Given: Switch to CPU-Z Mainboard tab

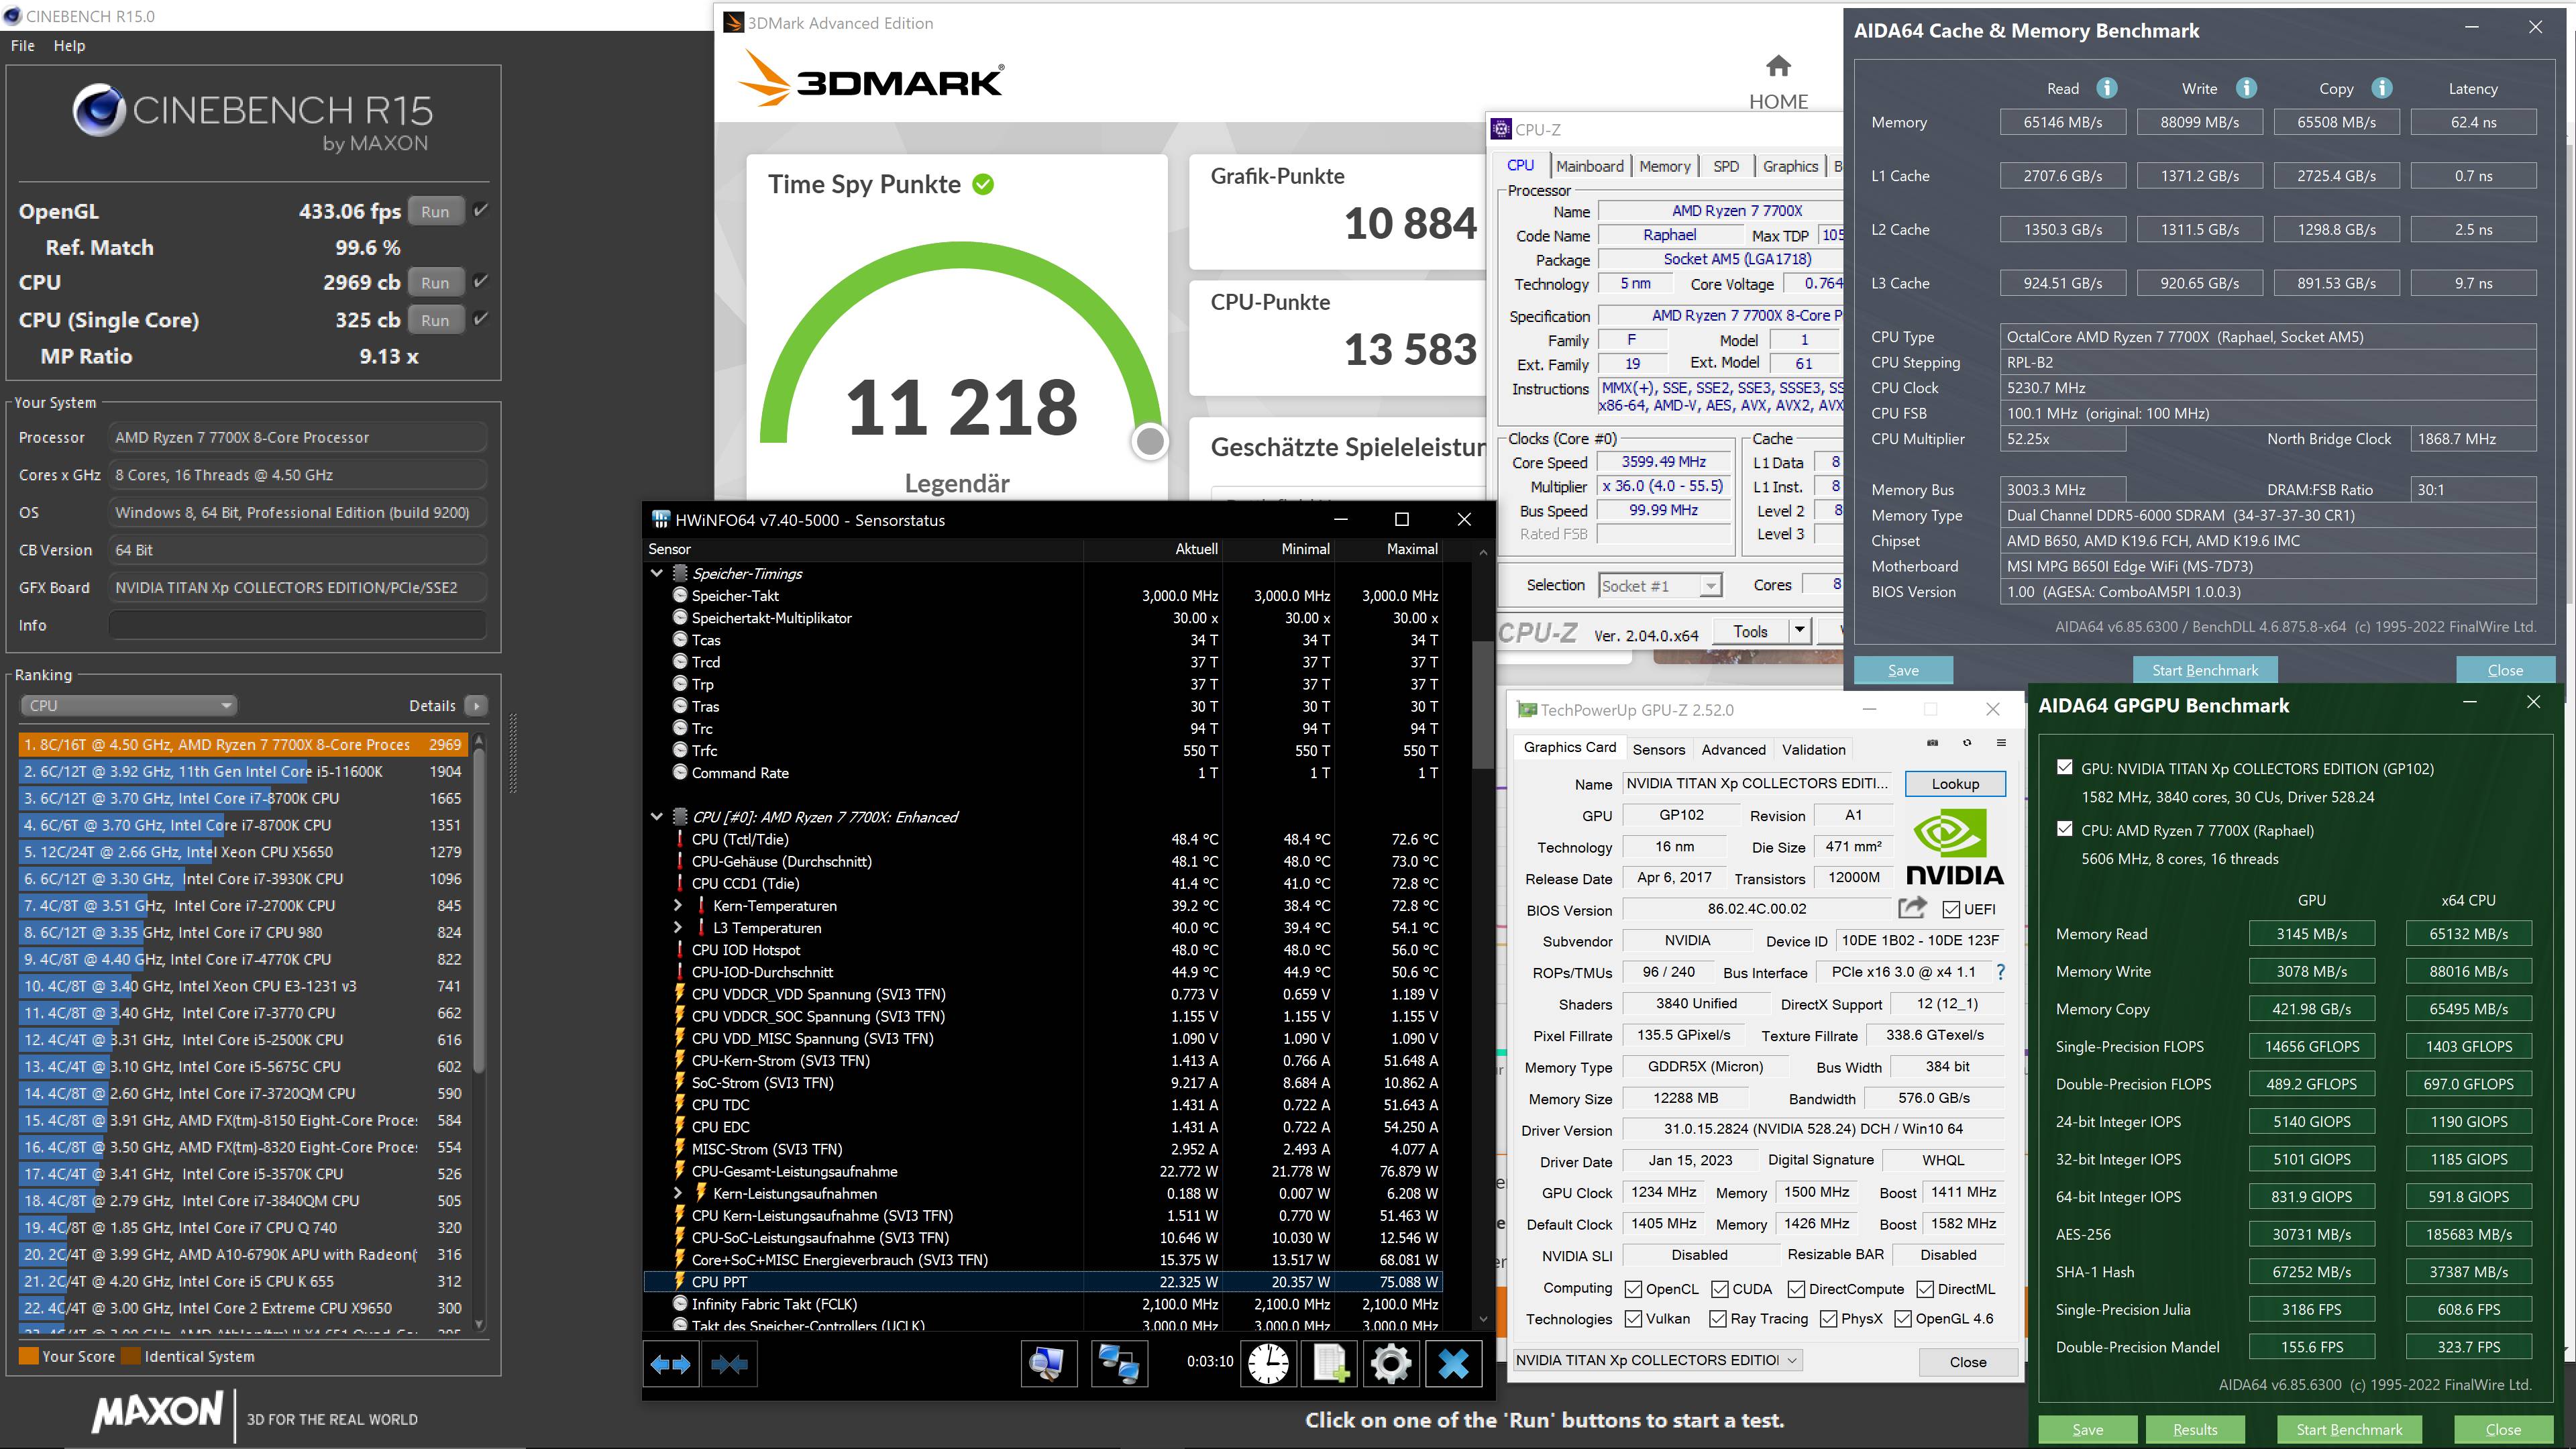Looking at the screenshot, I should click(1590, 166).
